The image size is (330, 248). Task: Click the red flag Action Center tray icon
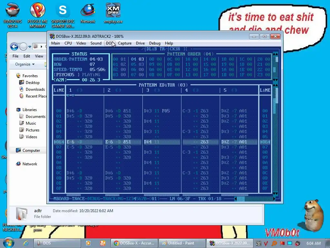(x=282, y=243)
